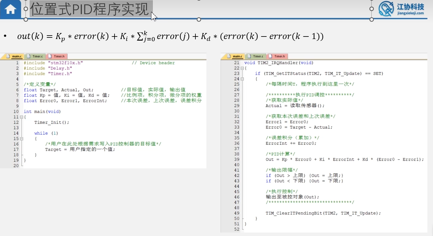This screenshot has height=236, width=433.
Task: Click 输出至被控对象(Out); line
Action: pos(292,197)
